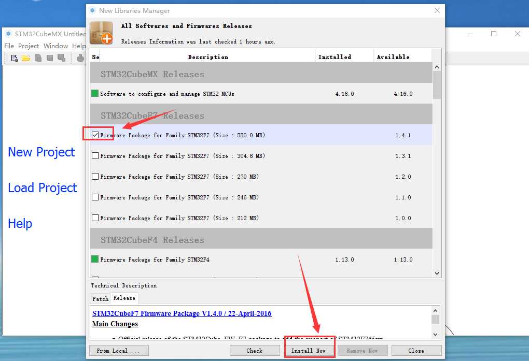Click the Install Now button
The image size is (529, 361).
pos(309,351)
